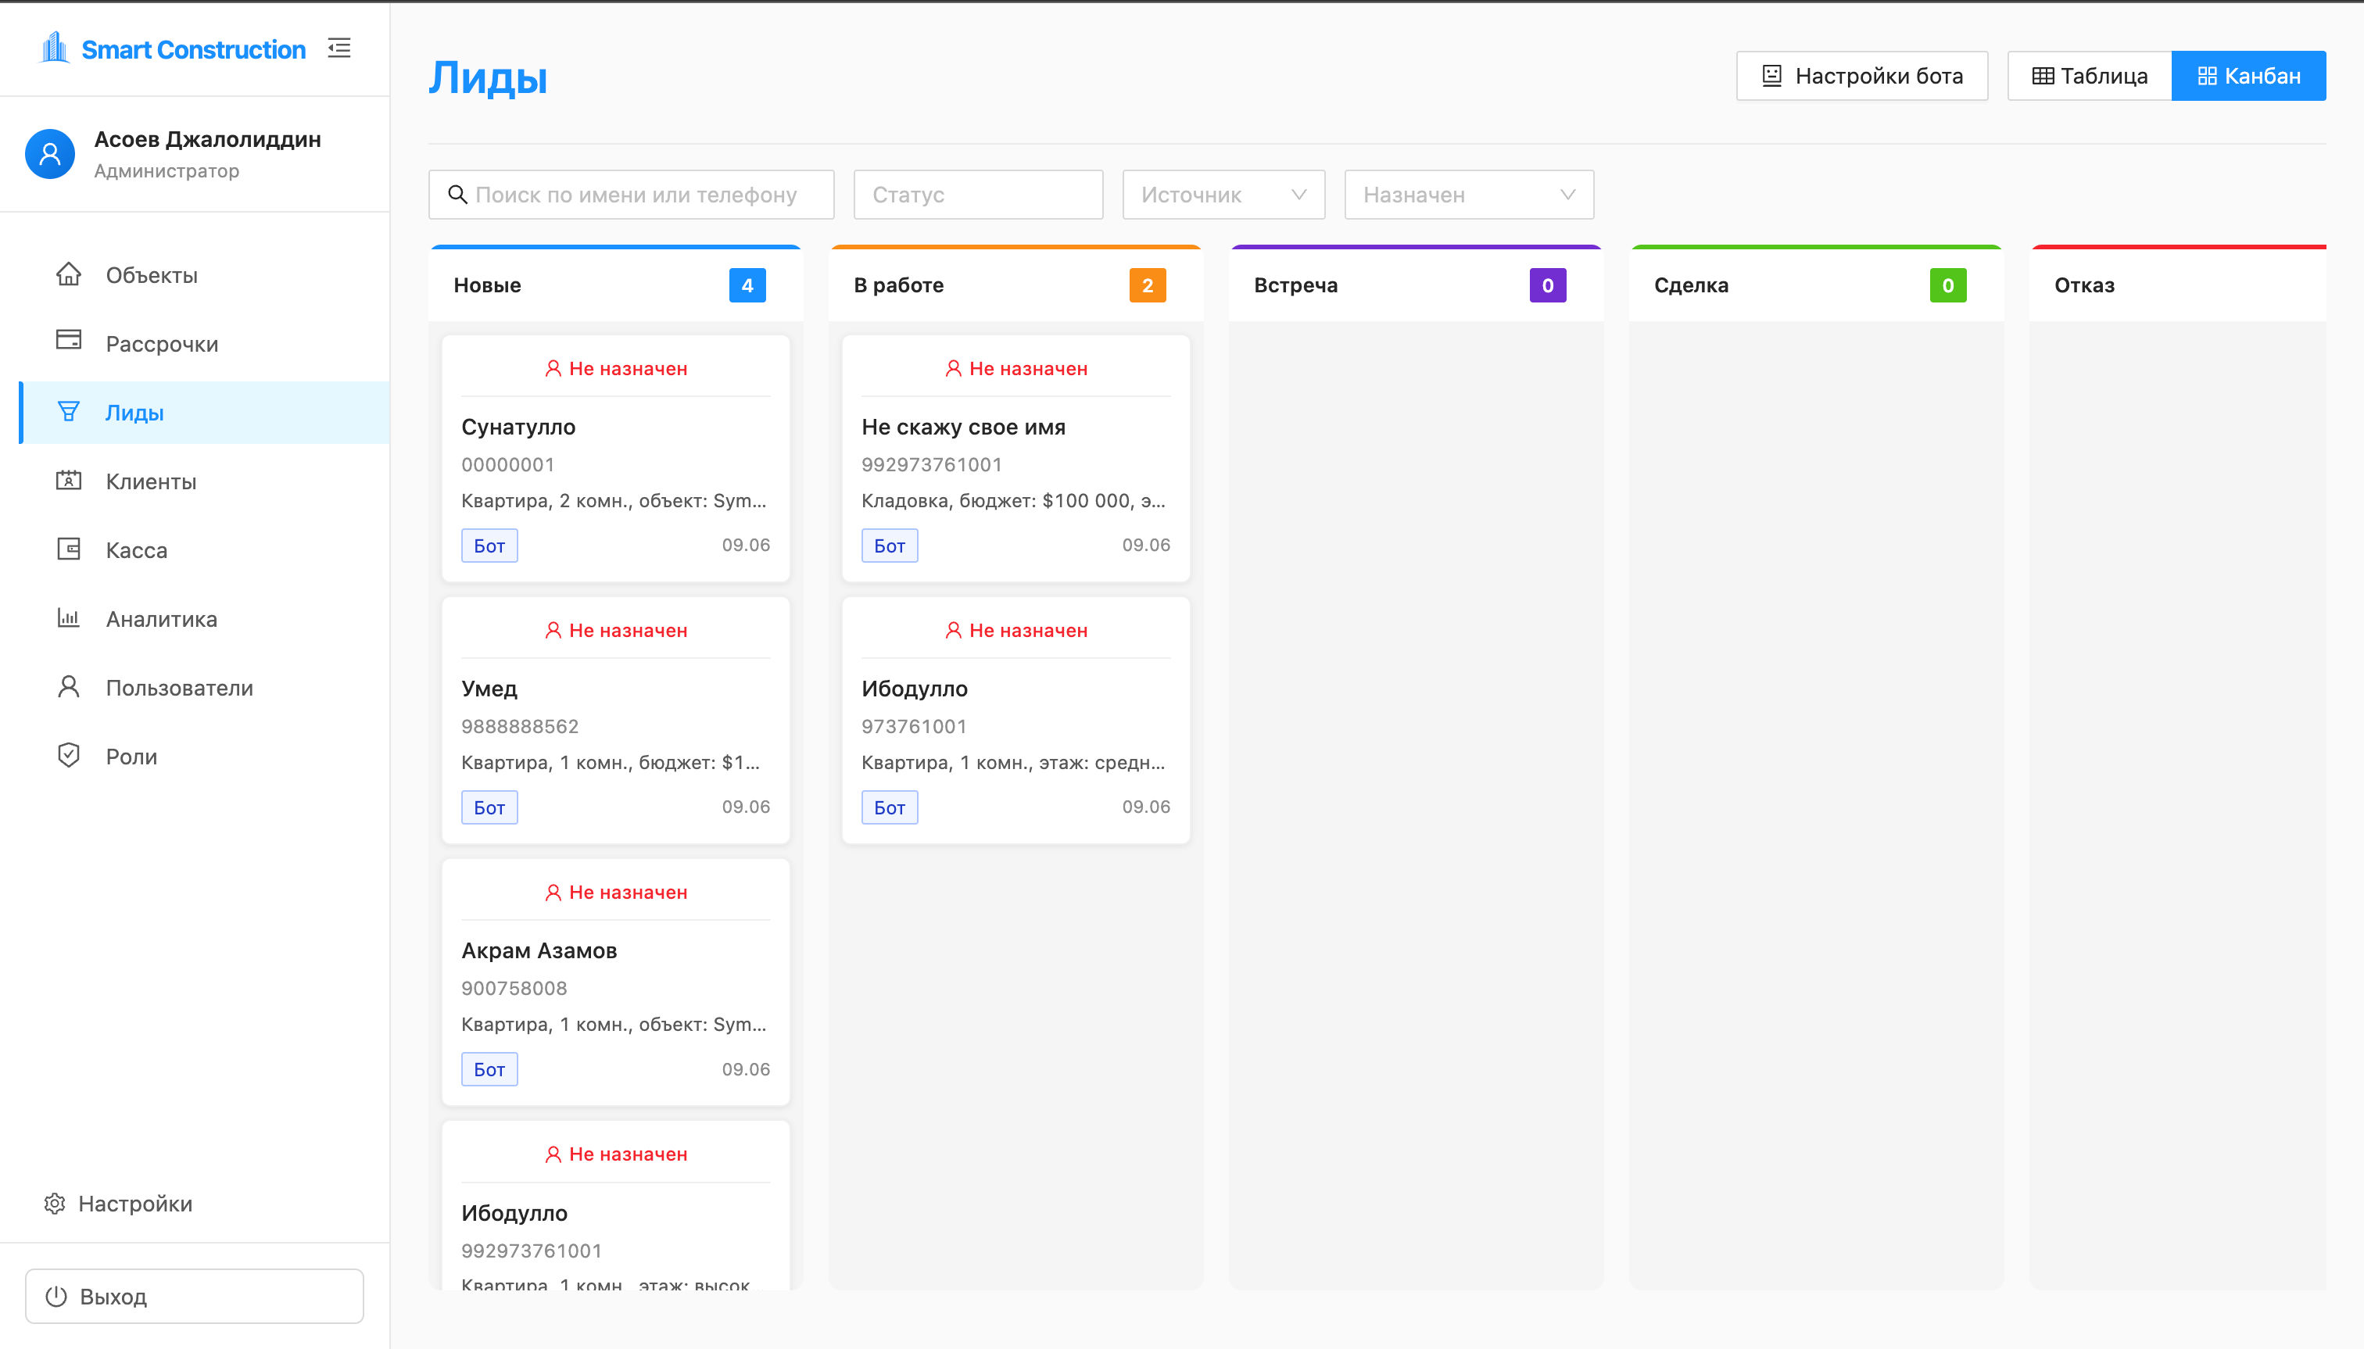Click the contacts icon beside Клиенты
Viewport: 2364px width, 1349px height.
(69, 480)
